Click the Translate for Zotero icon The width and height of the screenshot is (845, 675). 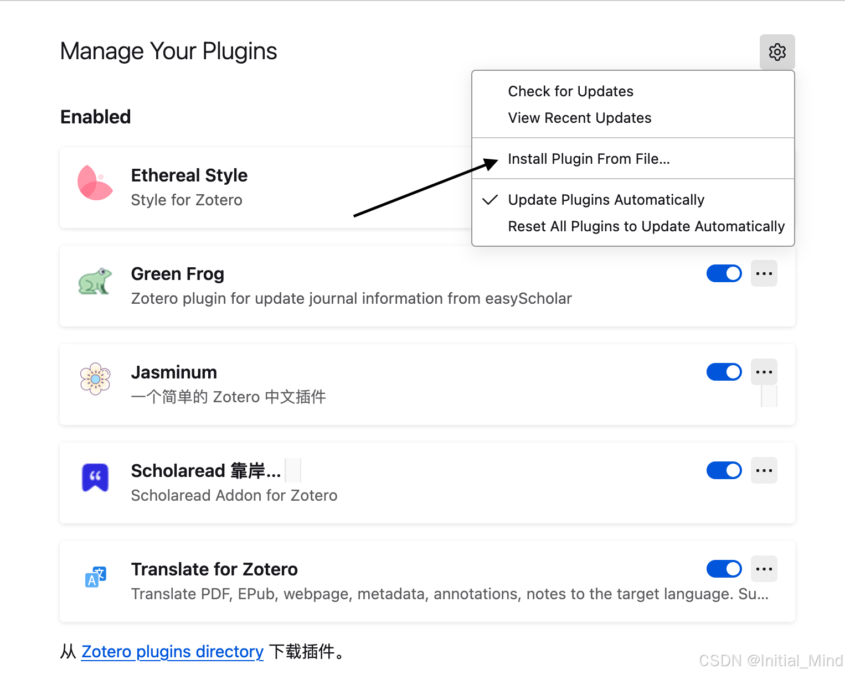95,577
